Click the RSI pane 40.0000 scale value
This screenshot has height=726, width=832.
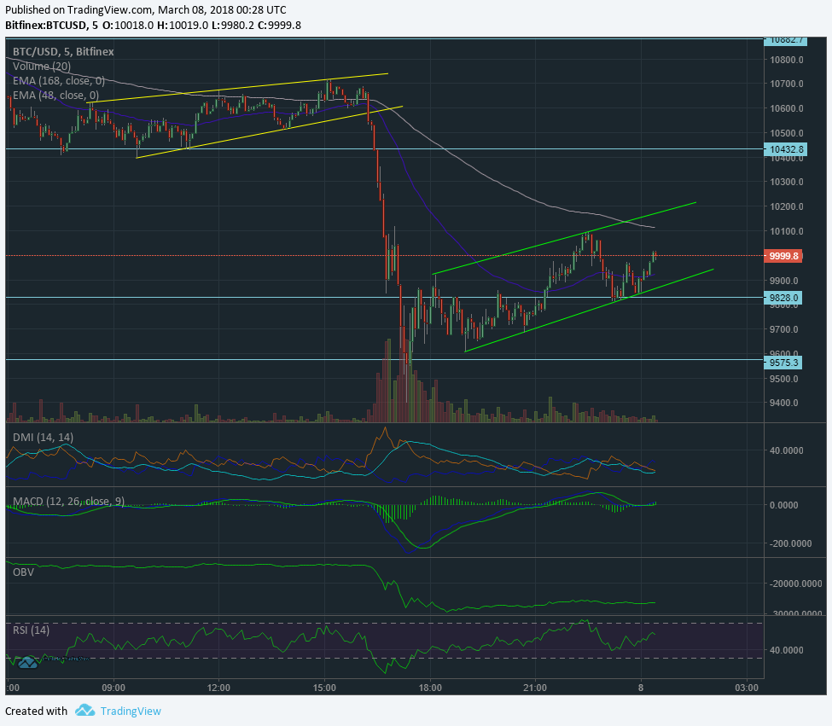[x=787, y=649]
